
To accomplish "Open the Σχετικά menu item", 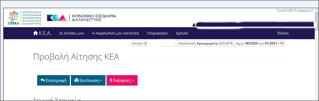I will click(182, 33).
